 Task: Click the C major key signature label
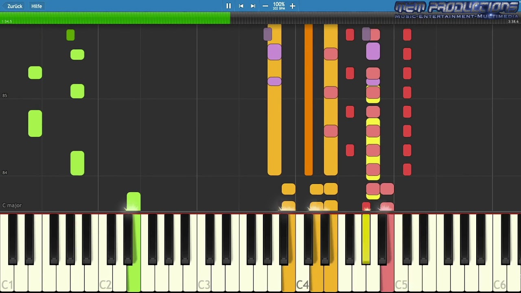click(x=12, y=206)
